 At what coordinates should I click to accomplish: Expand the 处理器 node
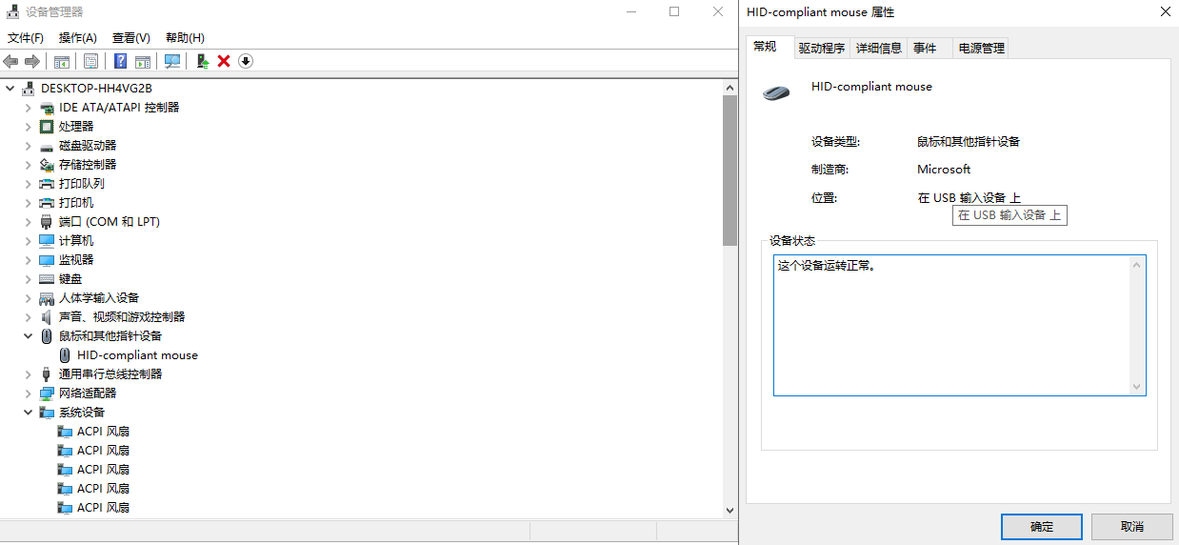(x=29, y=127)
